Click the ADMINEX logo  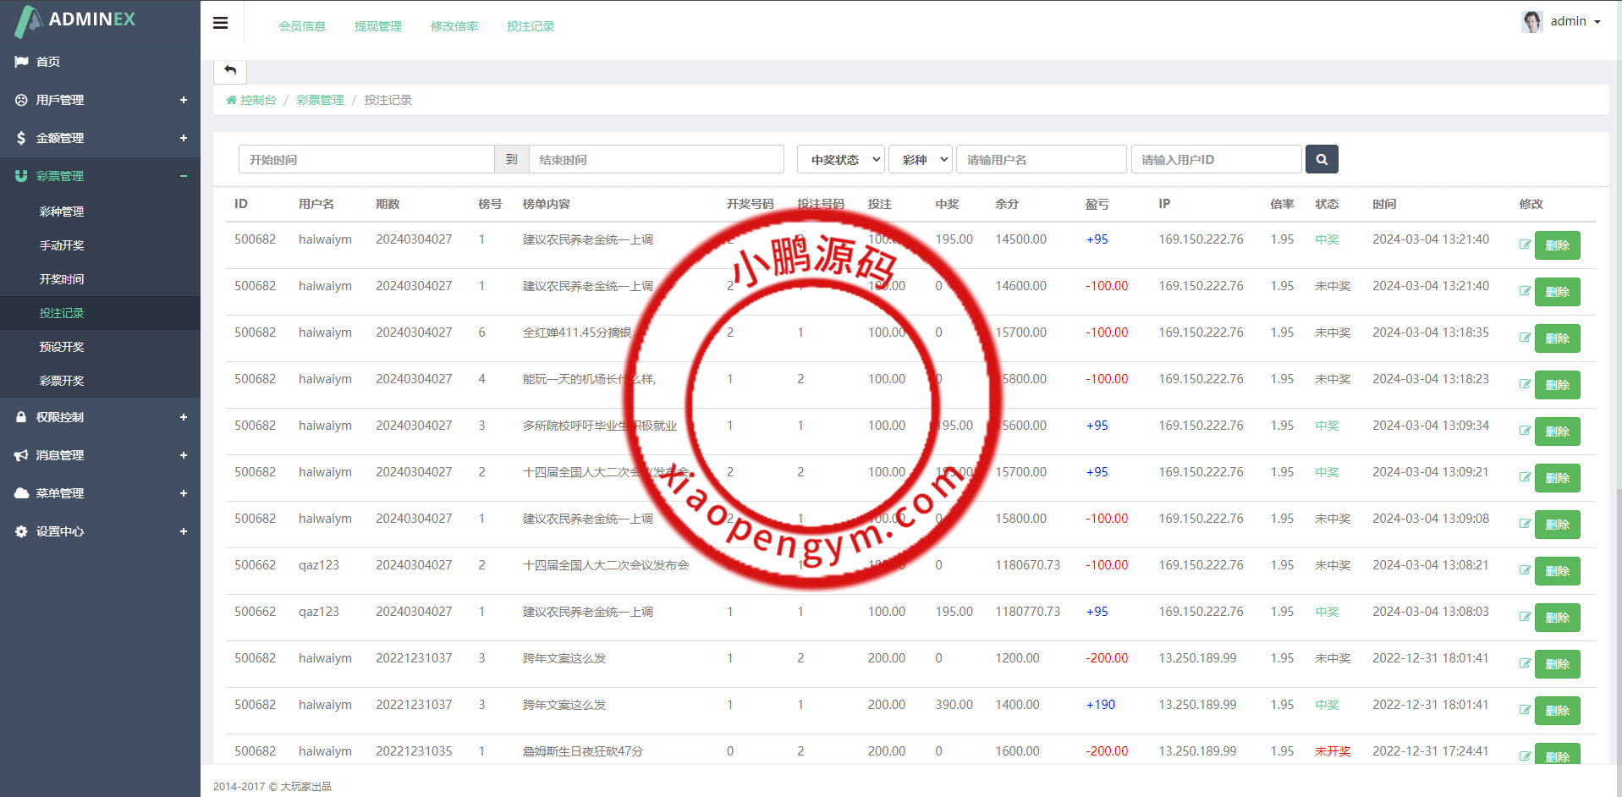(76, 20)
